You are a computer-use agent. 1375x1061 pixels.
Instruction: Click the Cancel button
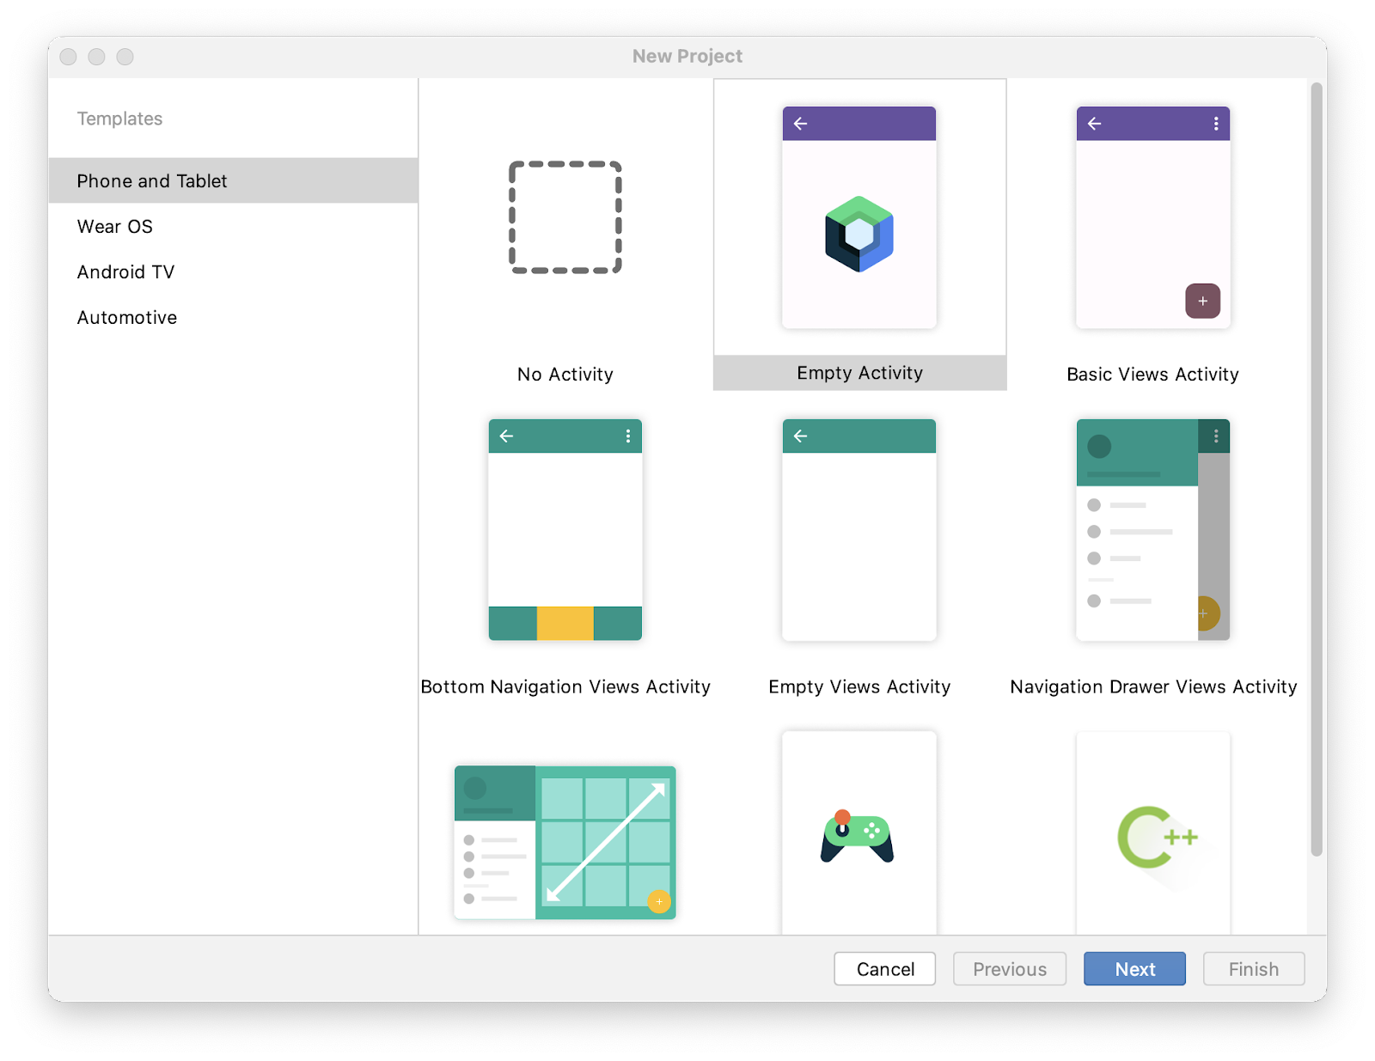point(885,969)
